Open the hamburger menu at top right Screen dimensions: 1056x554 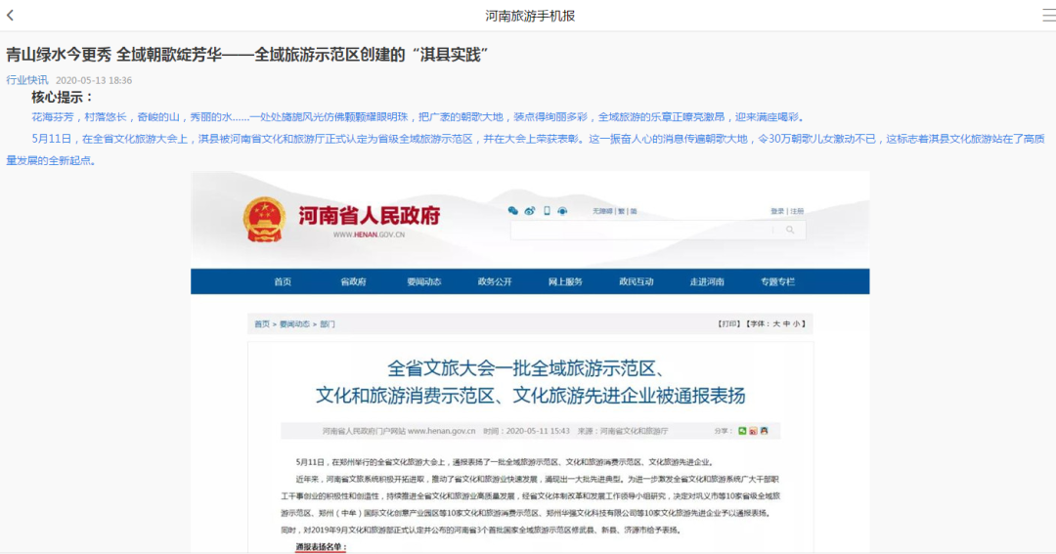point(1047,16)
